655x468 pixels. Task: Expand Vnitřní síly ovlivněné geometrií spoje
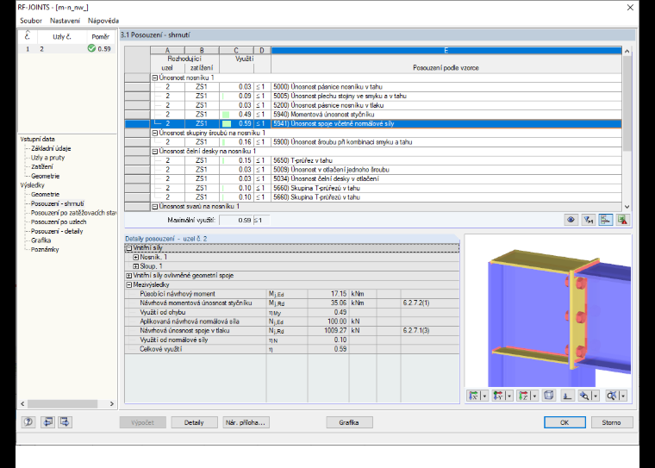(129, 275)
